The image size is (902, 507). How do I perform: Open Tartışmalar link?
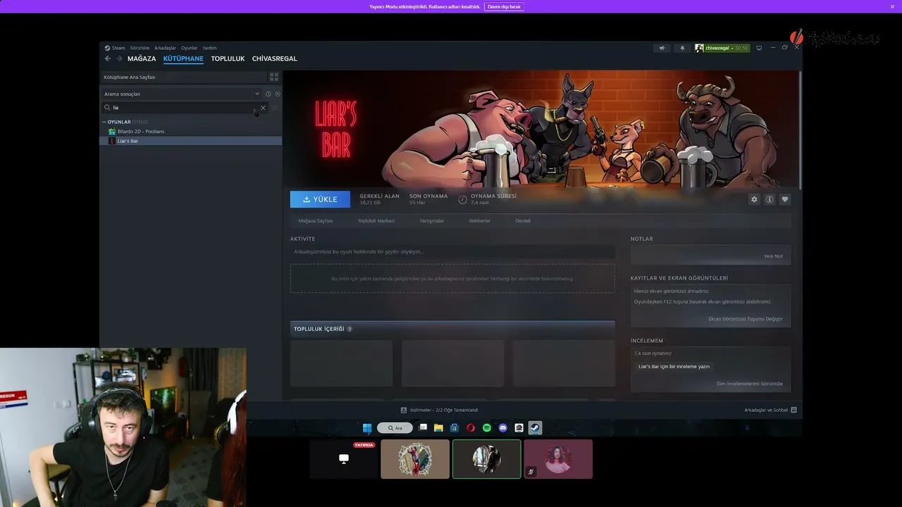[432, 221]
